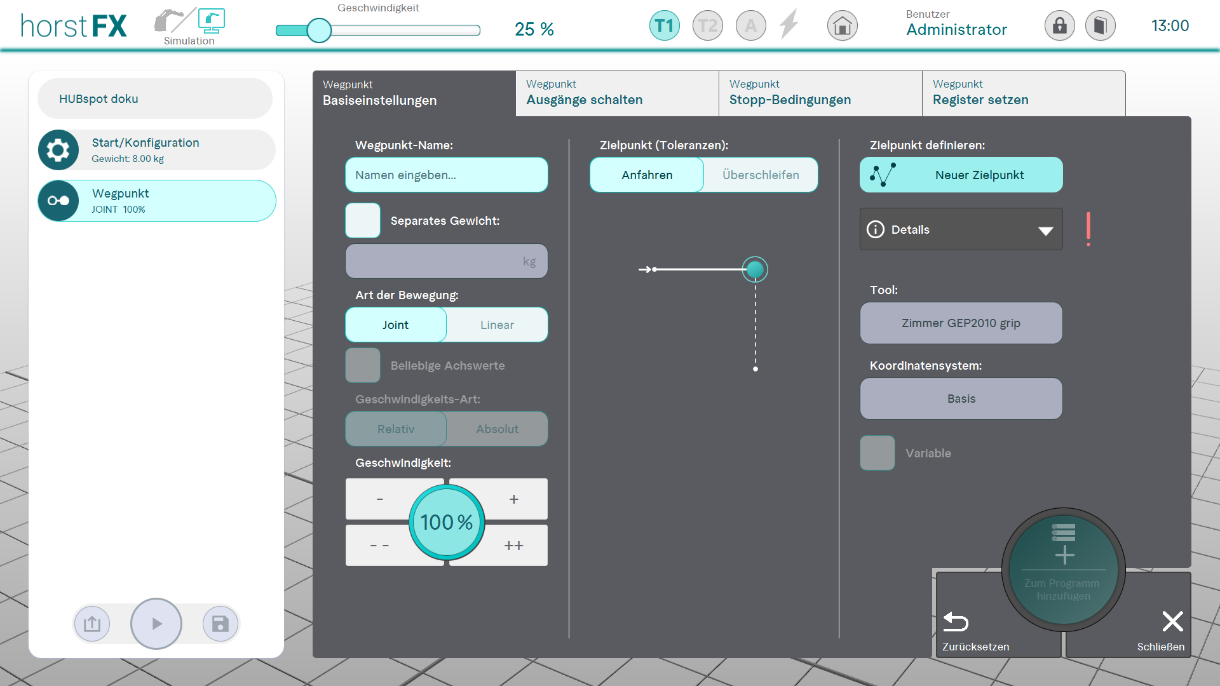The image size is (1220, 686).
Task: Select T1 operating mode icon
Action: (x=664, y=26)
